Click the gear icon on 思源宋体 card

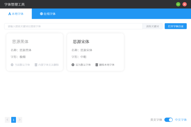point(73,65)
